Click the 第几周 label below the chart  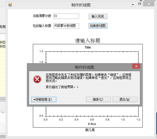tap(90, 130)
